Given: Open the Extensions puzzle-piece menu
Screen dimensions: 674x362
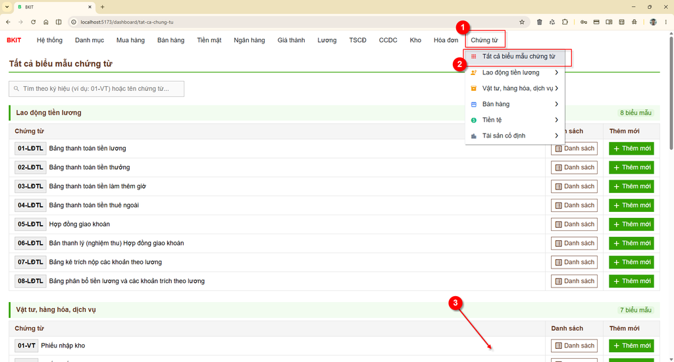Looking at the screenshot, I should click(x=565, y=22).
